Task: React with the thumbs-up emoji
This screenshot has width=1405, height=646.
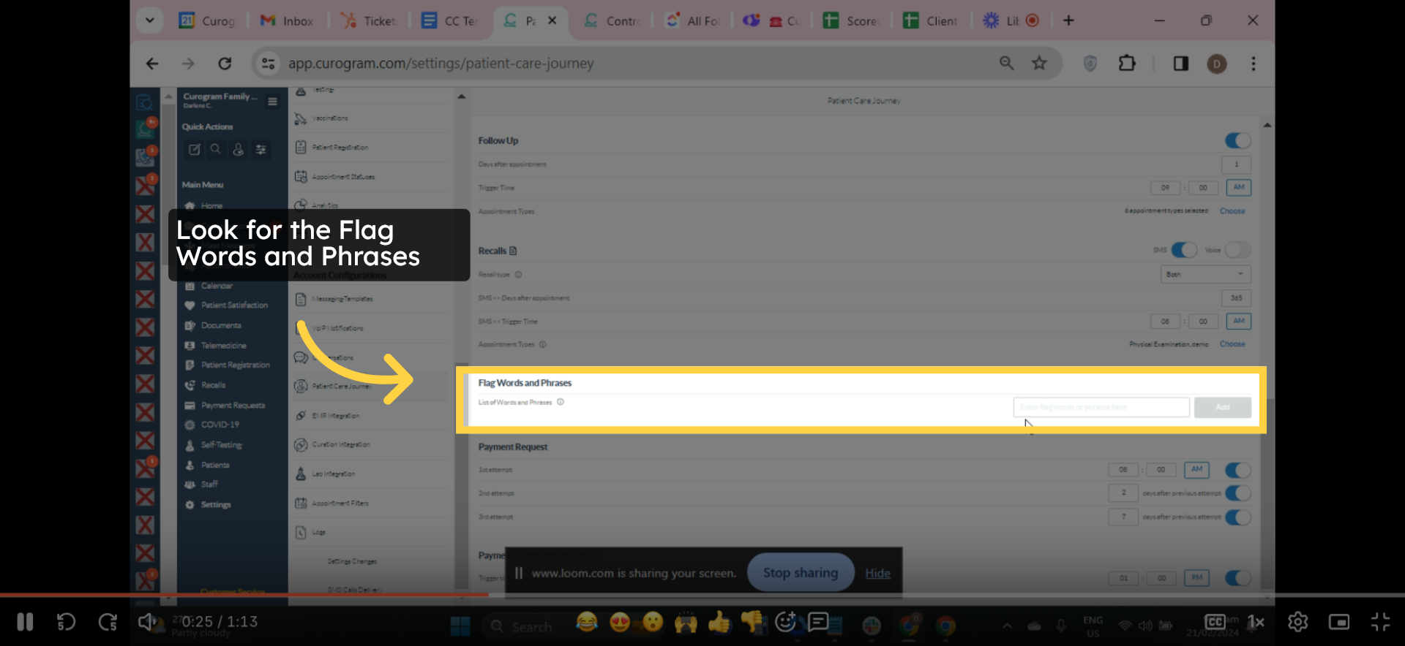Action: [719, 622]
